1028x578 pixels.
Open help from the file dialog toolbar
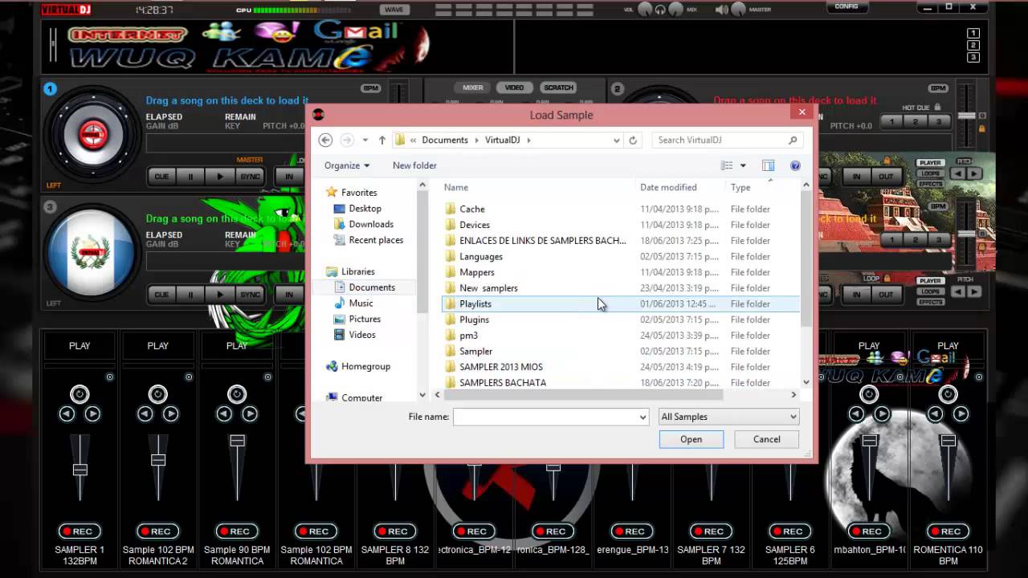click(795, 165)
